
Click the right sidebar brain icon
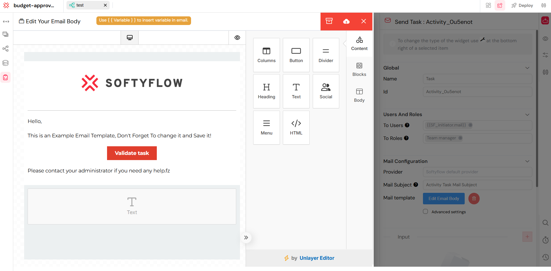(x=545, y=72)
